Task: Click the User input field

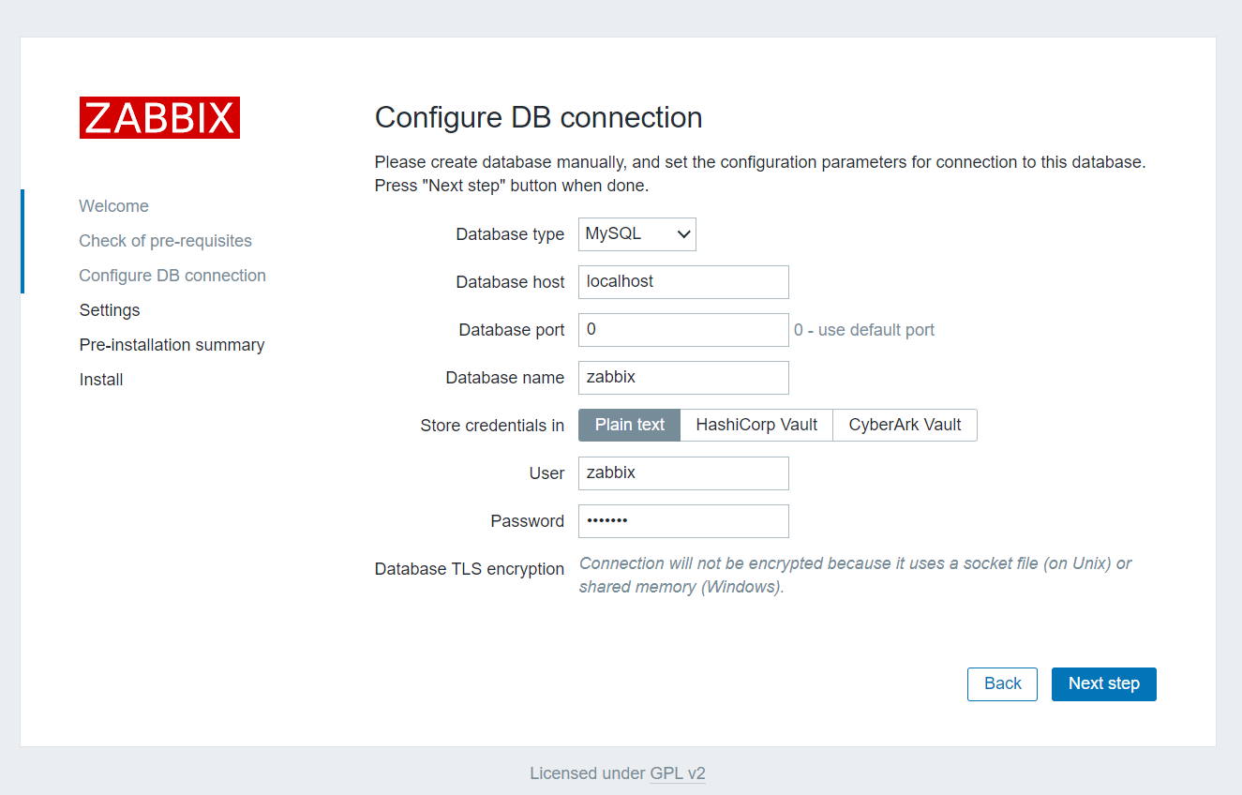Action: click(x=683, y=473)
